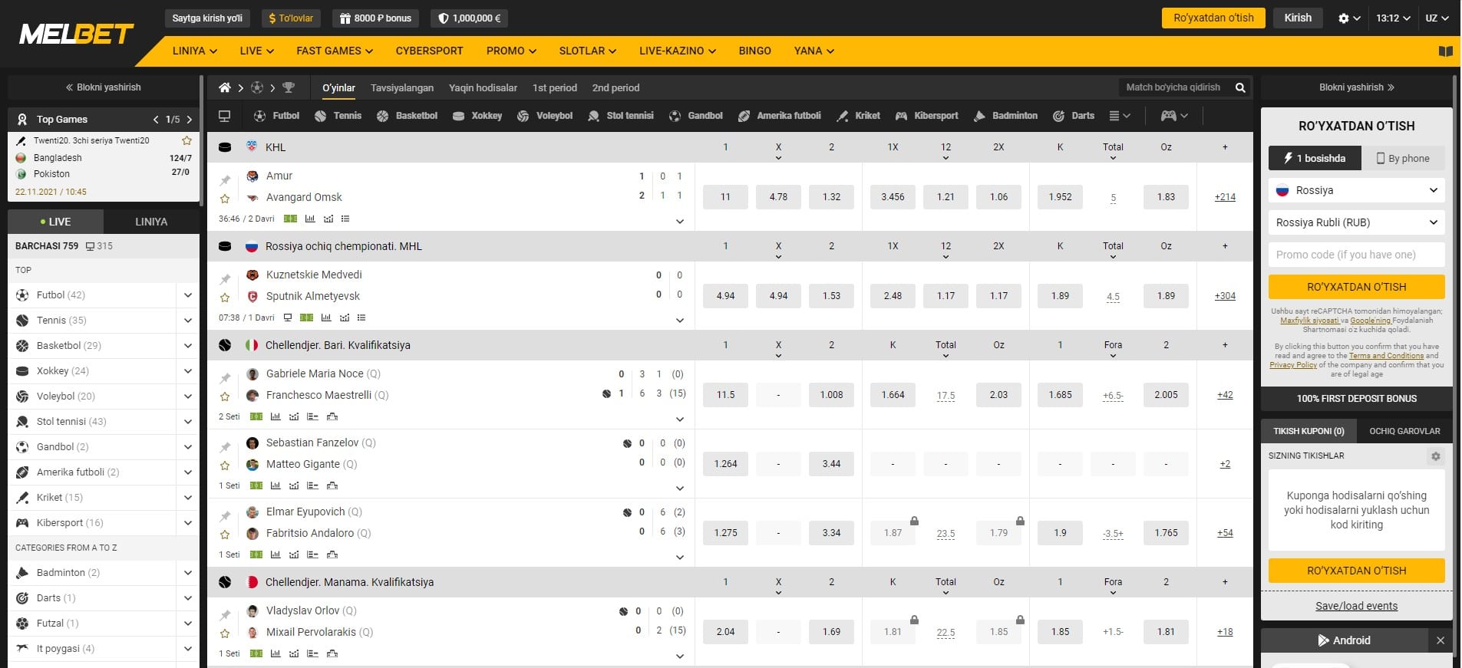Pin the Kuznetskie Medvedi match
1462x668 pixels.
(225, 279)
